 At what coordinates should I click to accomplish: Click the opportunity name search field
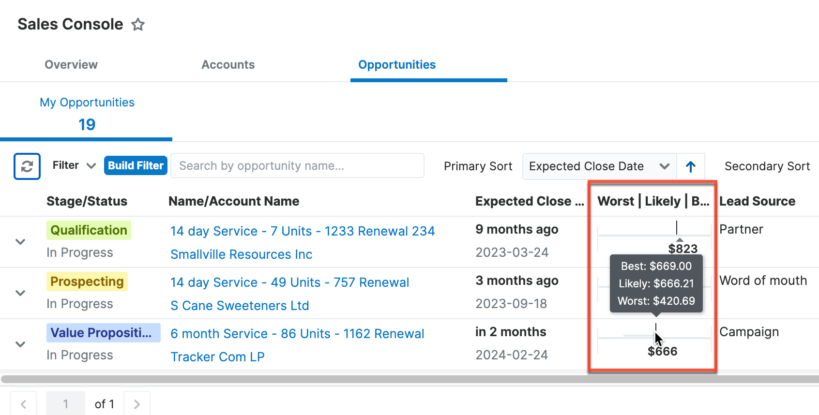point(297,166)
